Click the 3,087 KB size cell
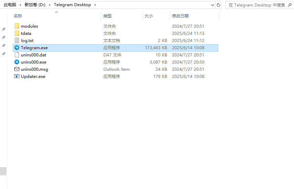 coord(158,62)
